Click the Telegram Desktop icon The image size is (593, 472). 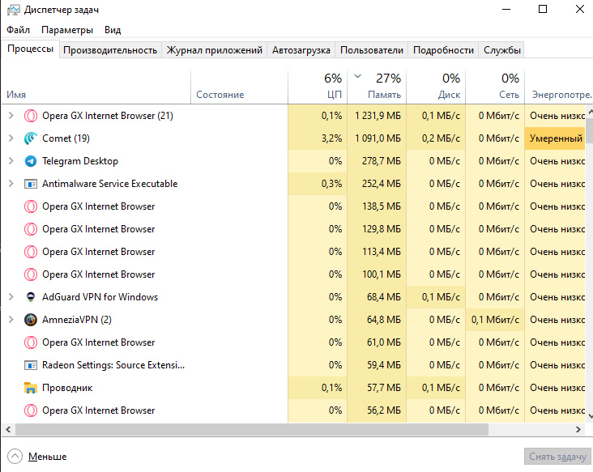[x=31, y=161]
